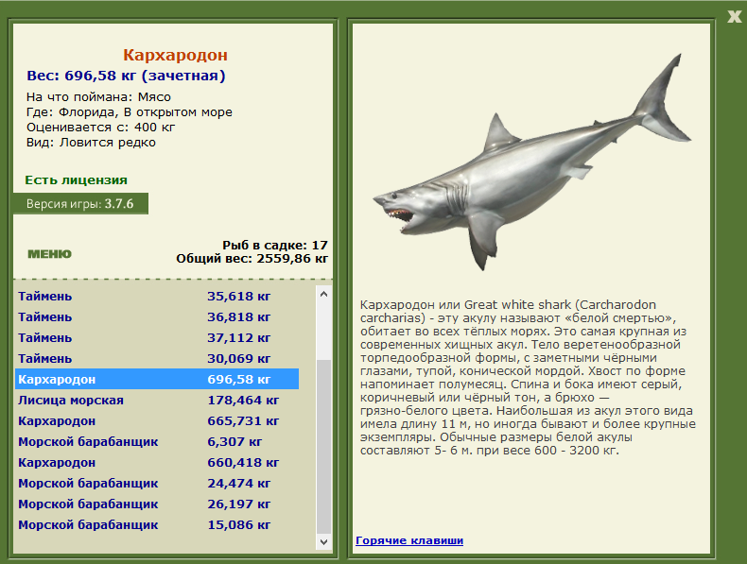Click the Общий вес: 2559,86 кг text
This screenshot has width=747, height=564.
tap(252, 259)
